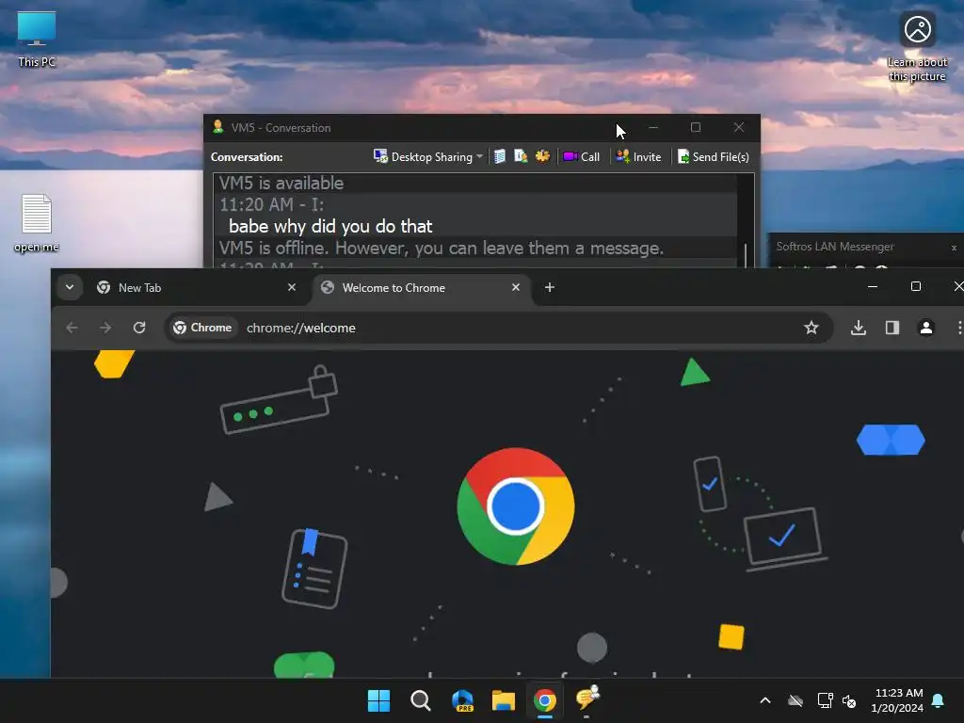
Task: Select the 'open me' text file icon
Action: (x=37, y=223)
